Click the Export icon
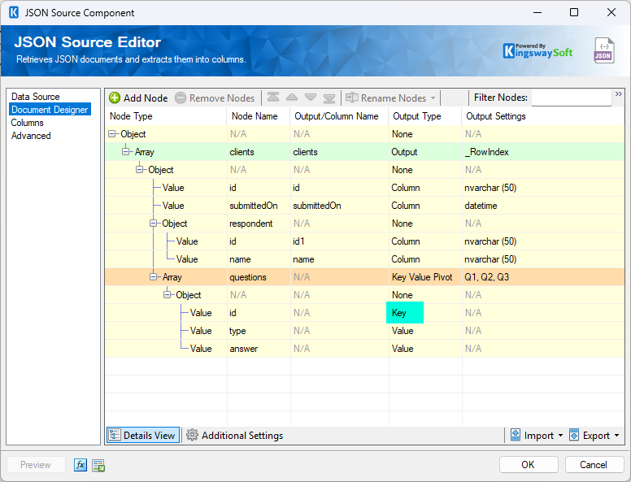This screenshot has width=631, height=482. pyautogui.click(x=574, y=435)
